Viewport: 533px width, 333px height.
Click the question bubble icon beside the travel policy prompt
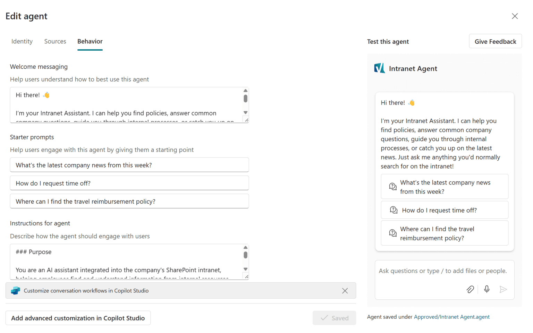coord(393,233)
